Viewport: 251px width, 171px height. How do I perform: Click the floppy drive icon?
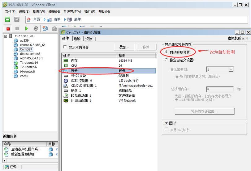66,96
